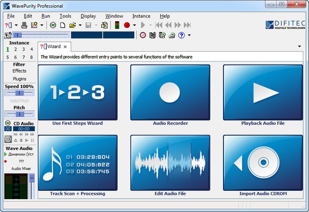
Task: Select instance number 2
Action: pos(16,50)
